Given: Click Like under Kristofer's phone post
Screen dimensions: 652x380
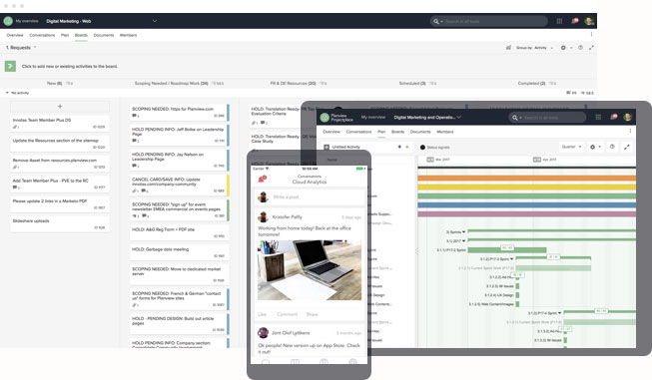Looking at the screenshot, I should click(x=262, y=314).
